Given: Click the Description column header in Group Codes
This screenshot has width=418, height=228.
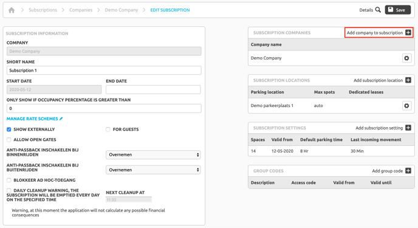Looking at the screenshot, I should tap(262, 182).
